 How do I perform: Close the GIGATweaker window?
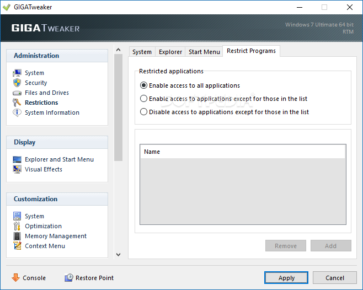pos(350,7)
